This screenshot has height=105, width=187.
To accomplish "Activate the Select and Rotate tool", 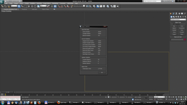I will click(x=35, y=6).
